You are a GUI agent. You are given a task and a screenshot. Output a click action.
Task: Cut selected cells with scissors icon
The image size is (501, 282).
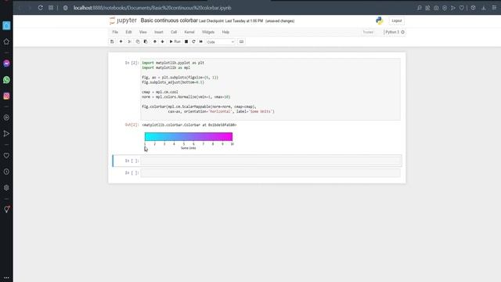pyautogui.click(x=129, y=42)
